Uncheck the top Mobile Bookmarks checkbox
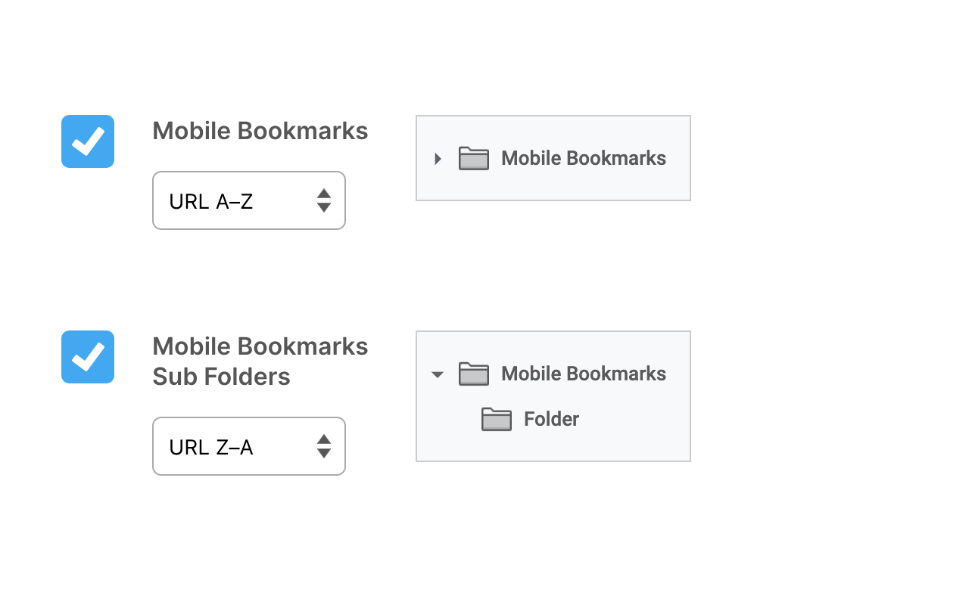969x605 pixels. [x=88, y=141]
